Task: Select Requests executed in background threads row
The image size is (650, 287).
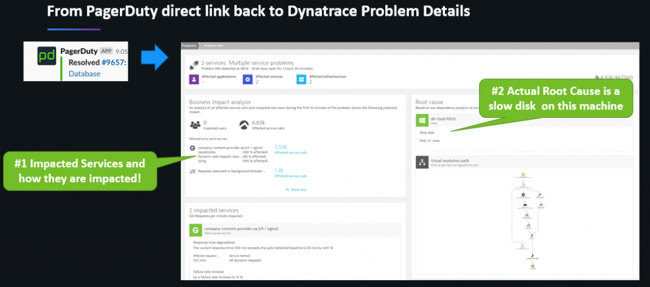Action: 230,171
